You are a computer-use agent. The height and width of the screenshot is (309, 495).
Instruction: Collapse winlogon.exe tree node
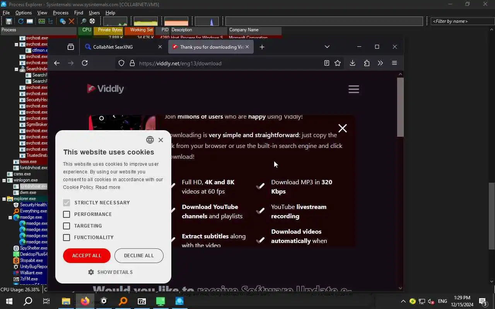point(4,180)
